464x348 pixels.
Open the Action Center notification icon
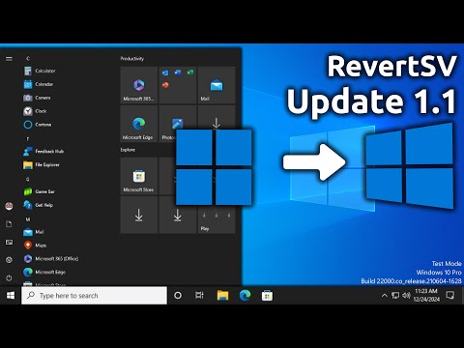click(450, 295)
